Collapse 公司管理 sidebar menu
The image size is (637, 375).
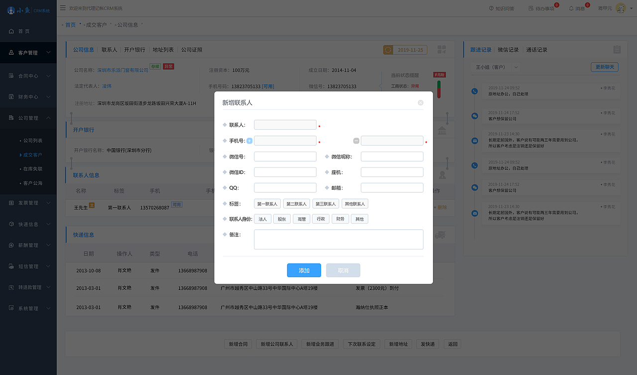pos(28,118)
